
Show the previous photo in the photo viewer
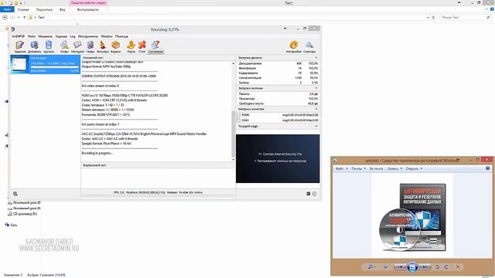[x=400, y=267]
